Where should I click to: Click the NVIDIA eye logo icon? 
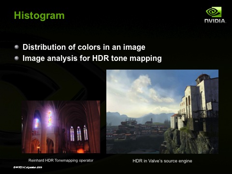tap(214, 12)
